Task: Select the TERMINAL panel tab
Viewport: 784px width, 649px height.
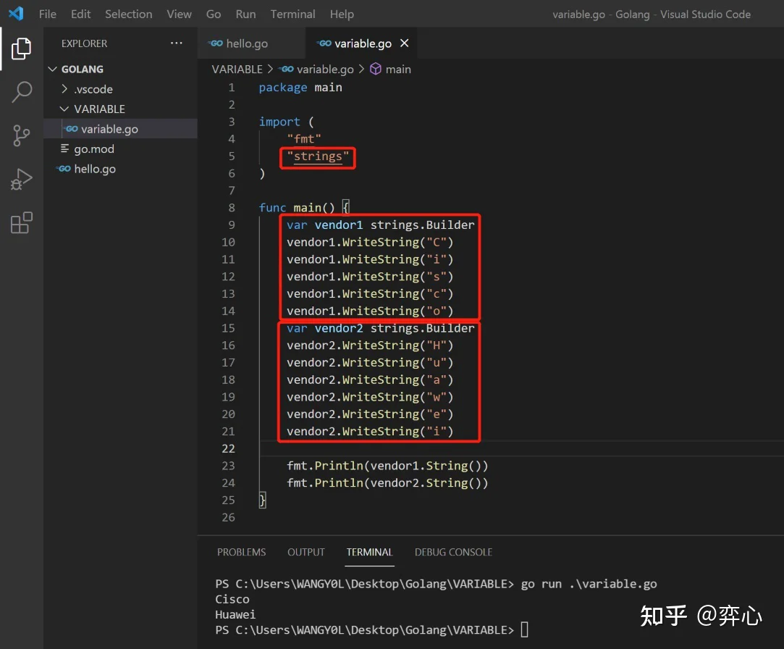Action: 369,552
